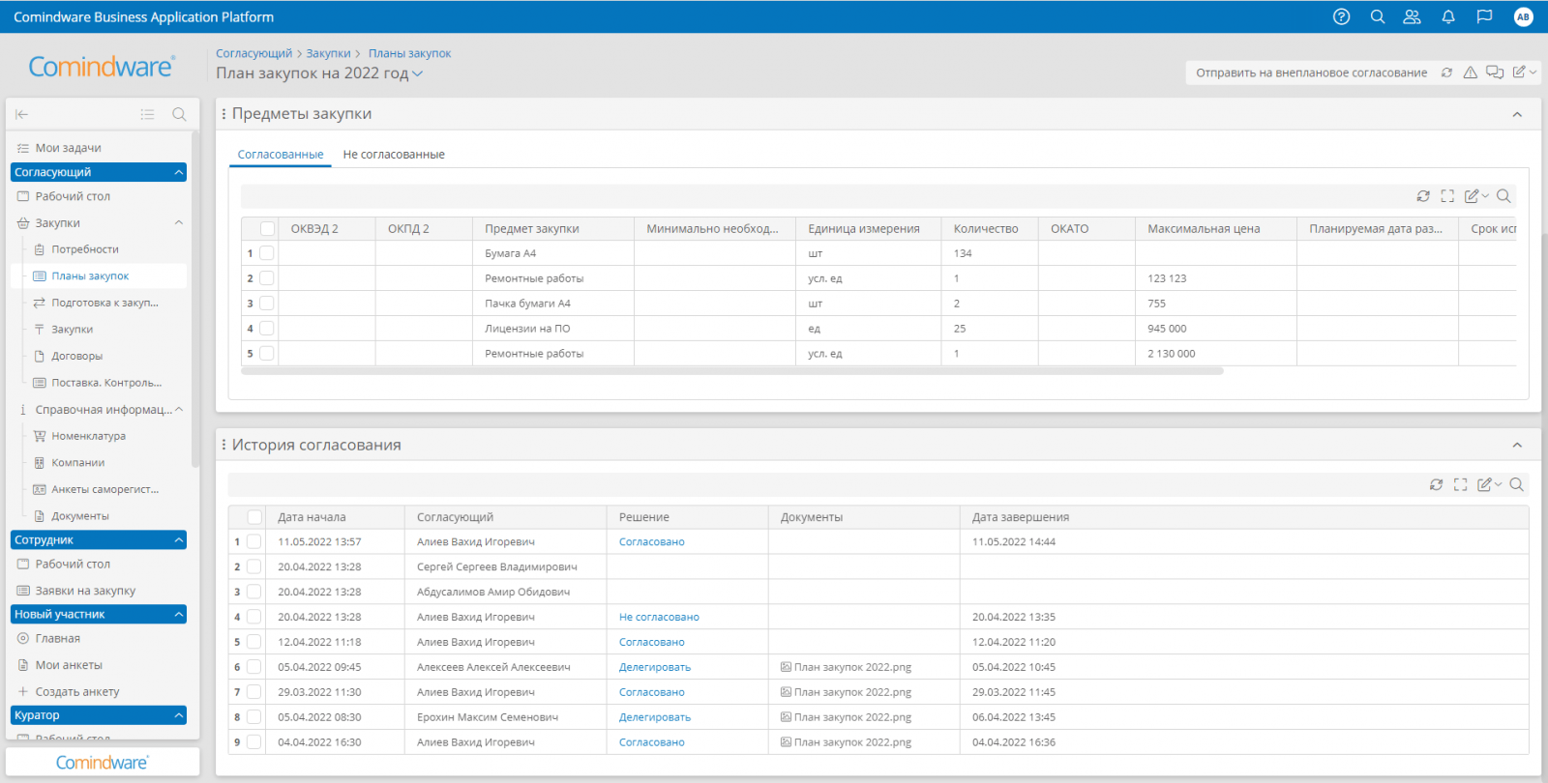Tick checkbox for Лицензии на ПО row
The width and height of the screenshot is (1548, 783).
(267, 329)
